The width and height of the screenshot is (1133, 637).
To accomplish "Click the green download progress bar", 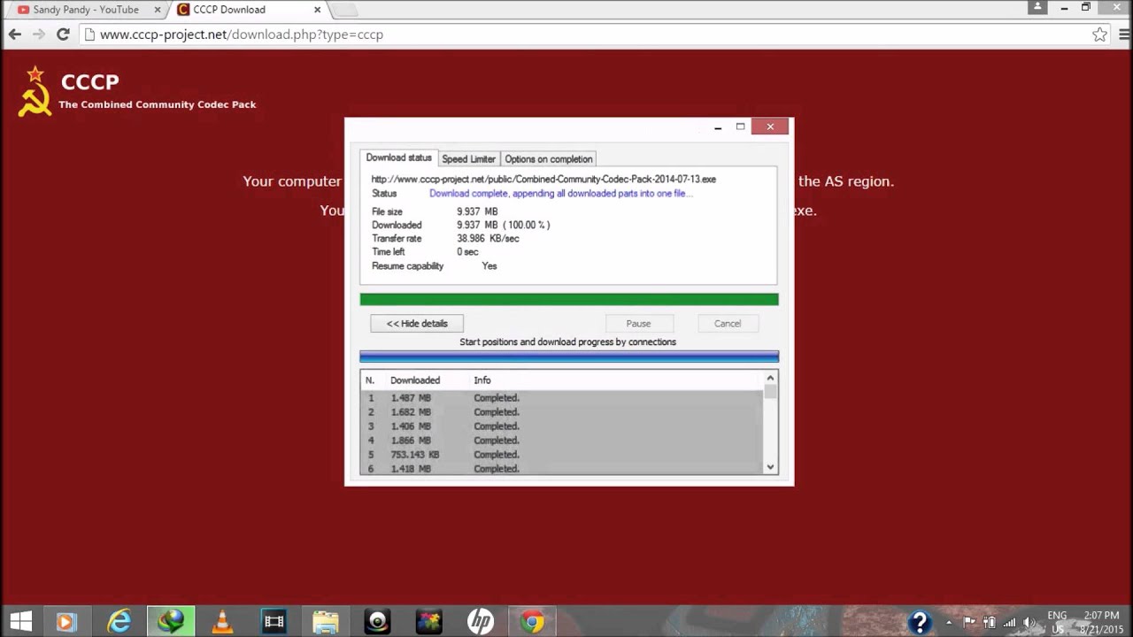I will click(x=569, y=300).
